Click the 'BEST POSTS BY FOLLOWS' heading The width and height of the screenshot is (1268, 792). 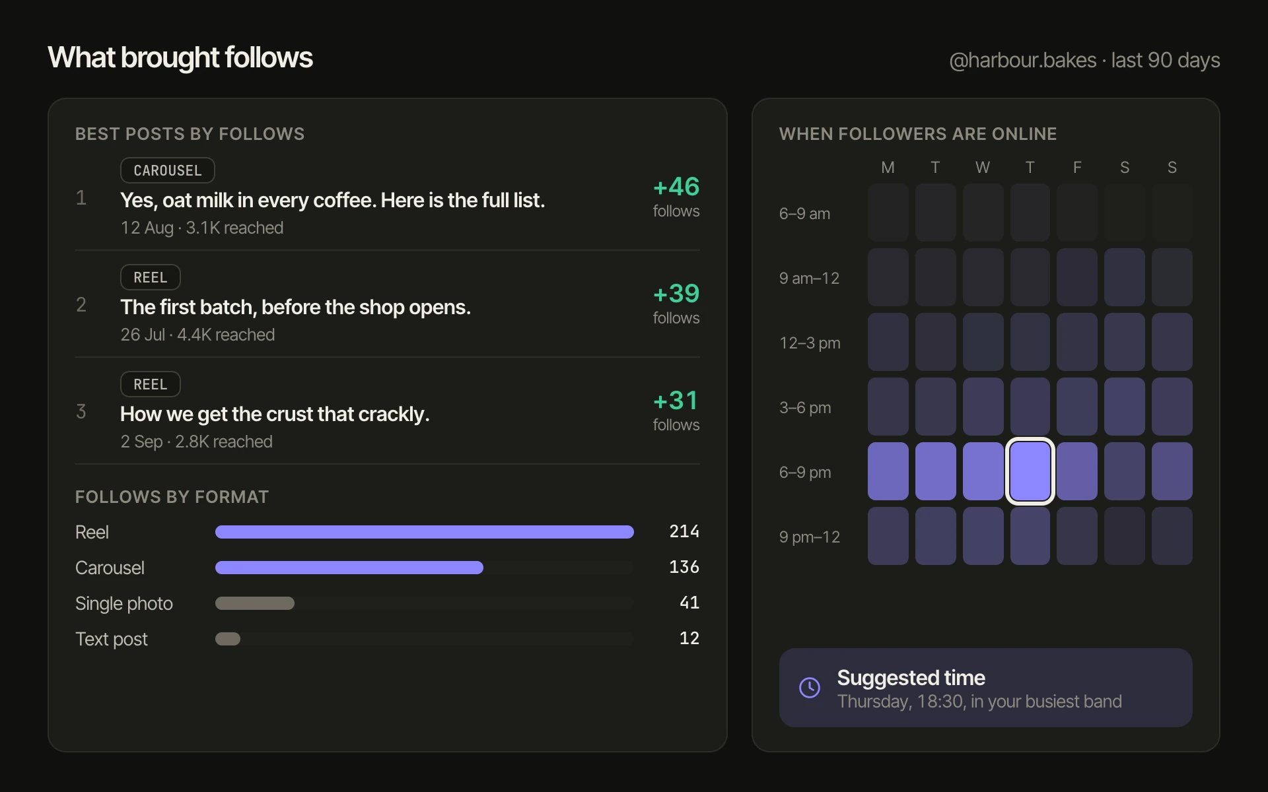click(190, 134)
